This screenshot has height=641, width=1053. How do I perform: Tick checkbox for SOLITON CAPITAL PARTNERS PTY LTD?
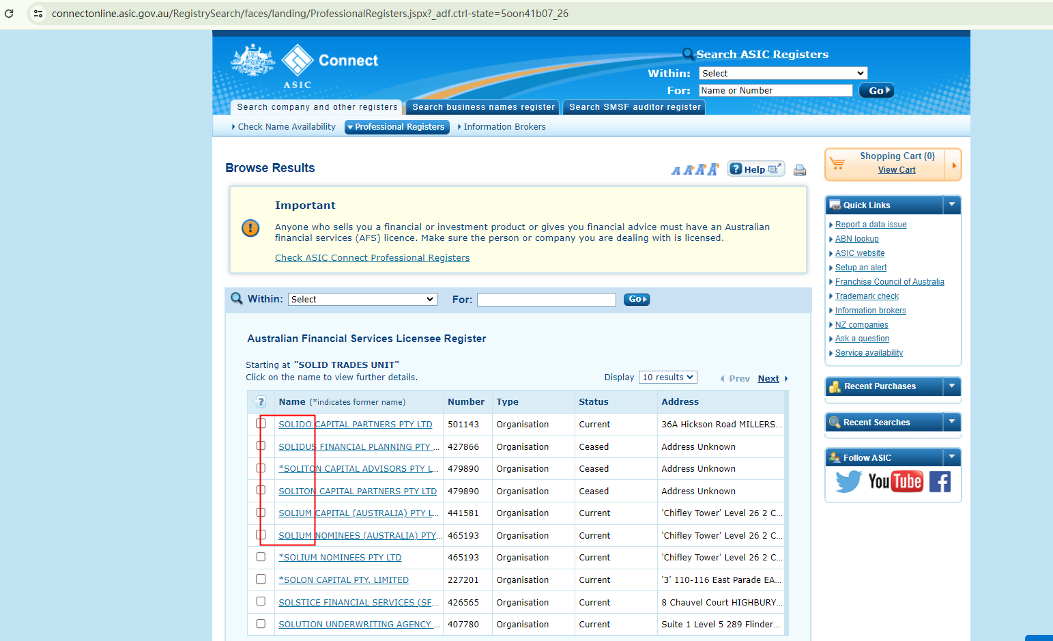(261, 490)
